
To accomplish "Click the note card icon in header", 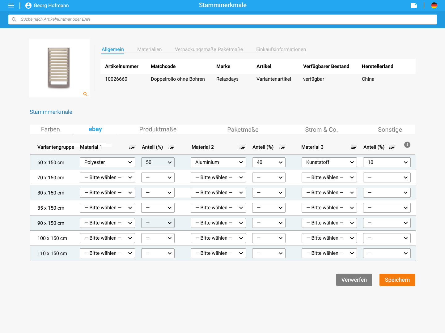I will [414, 5].
